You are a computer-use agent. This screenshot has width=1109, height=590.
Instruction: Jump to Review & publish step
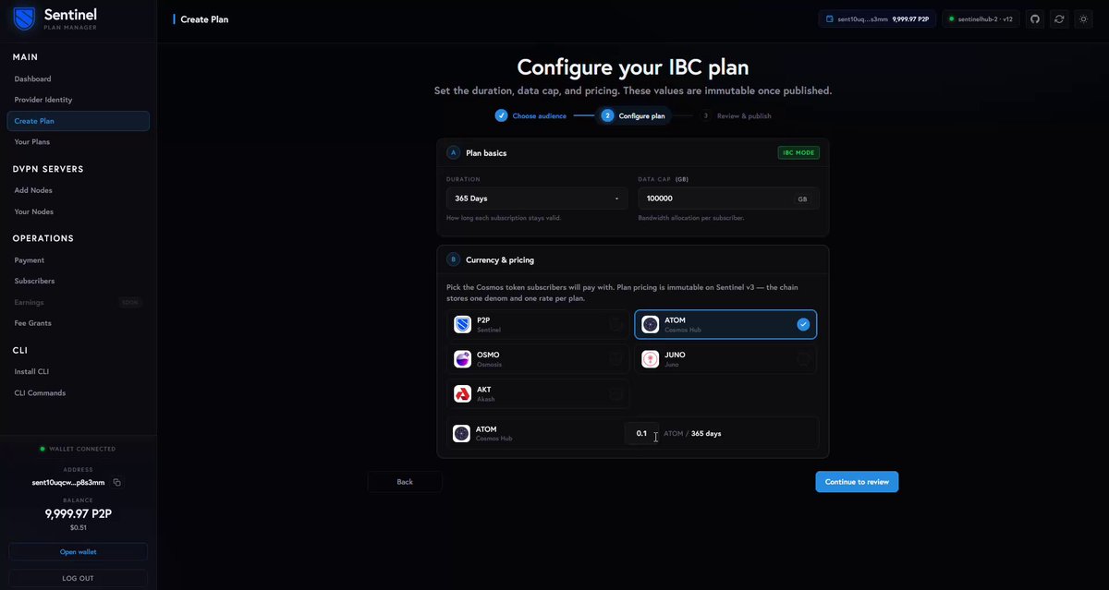744,116
